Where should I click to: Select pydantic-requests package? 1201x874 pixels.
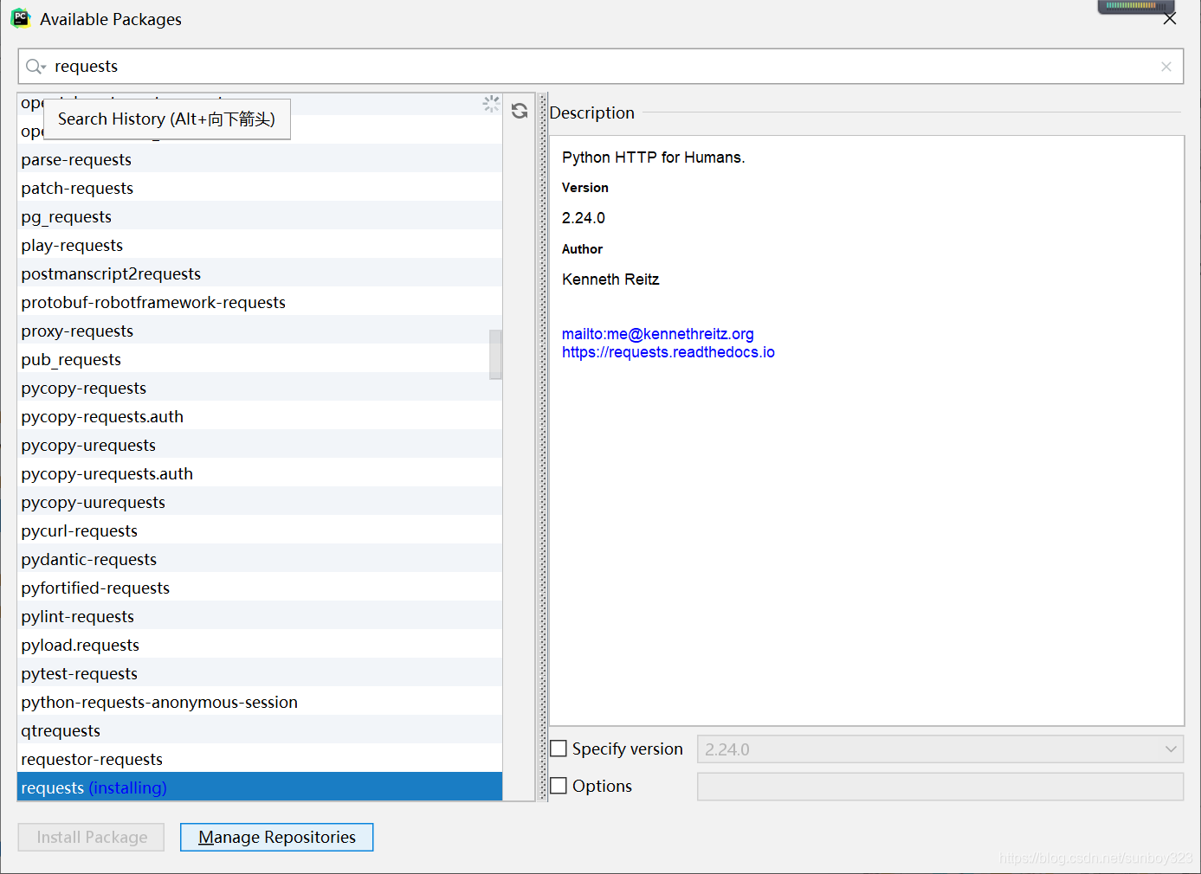coord(260,559)
